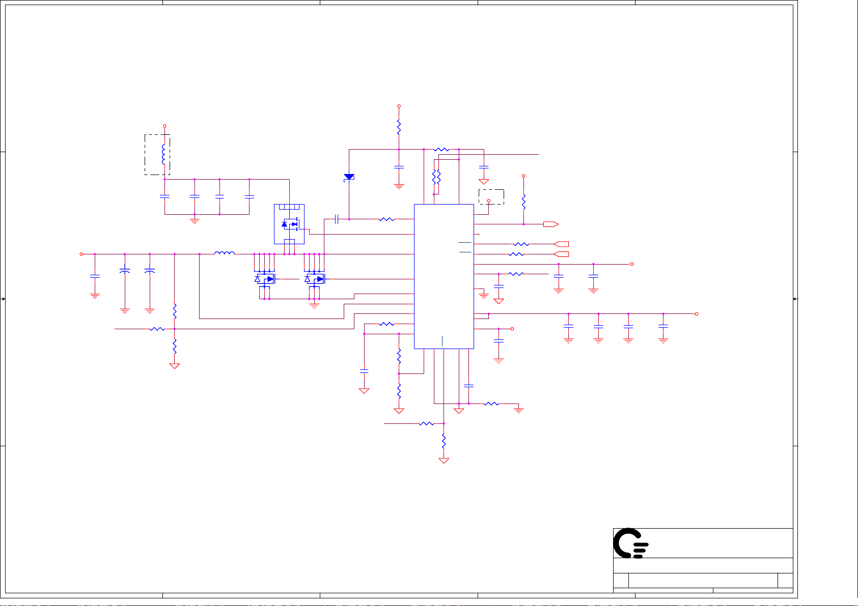Select the horizontal series capacitor beside the diode

click(337, 219)
